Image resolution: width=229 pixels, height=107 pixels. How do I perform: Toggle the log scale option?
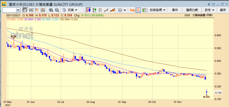[132, 10]
